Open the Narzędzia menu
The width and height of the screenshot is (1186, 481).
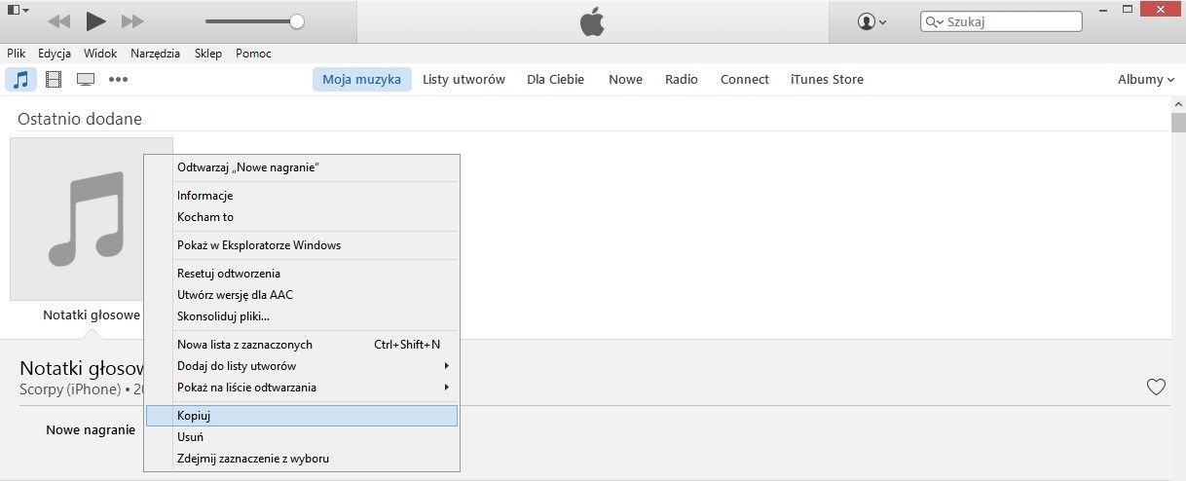(155, 54)
